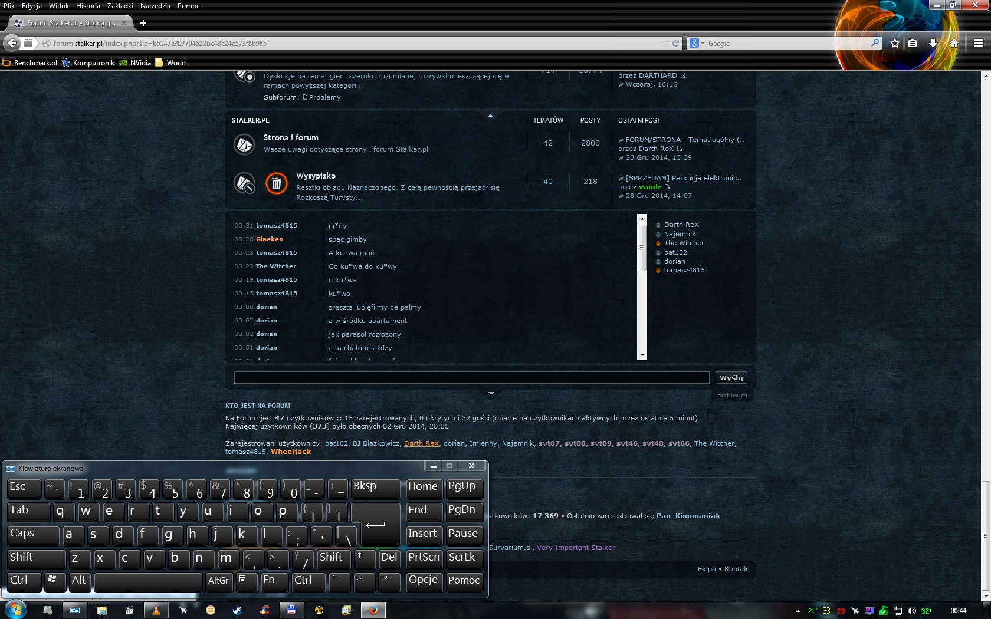Open the Firefox hamburger menu

(978, 43)
